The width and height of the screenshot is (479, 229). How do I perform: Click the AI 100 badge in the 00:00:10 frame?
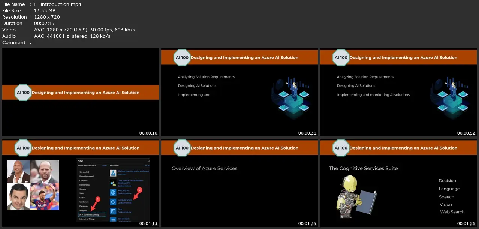click(x=23, y=93)
